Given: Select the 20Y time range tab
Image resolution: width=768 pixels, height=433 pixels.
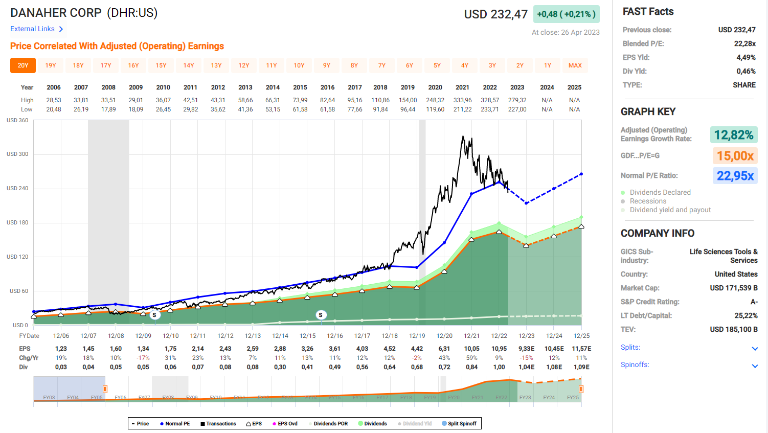Looking at the screenshot, I should click(23, 65).
